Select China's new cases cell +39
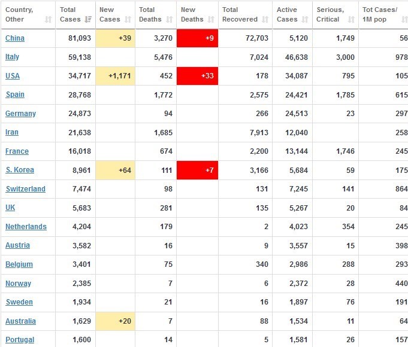Screen dimensions: 408x347 pos(115,38)
